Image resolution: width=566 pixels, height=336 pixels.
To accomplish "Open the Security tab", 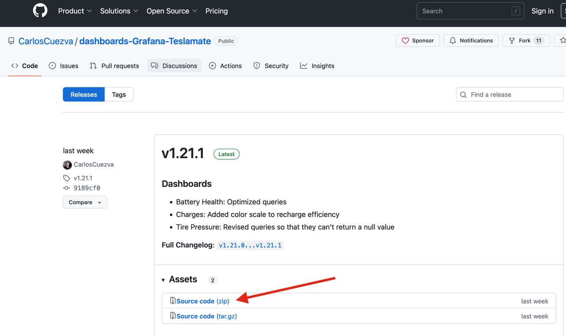I will (x=271, y=66).
